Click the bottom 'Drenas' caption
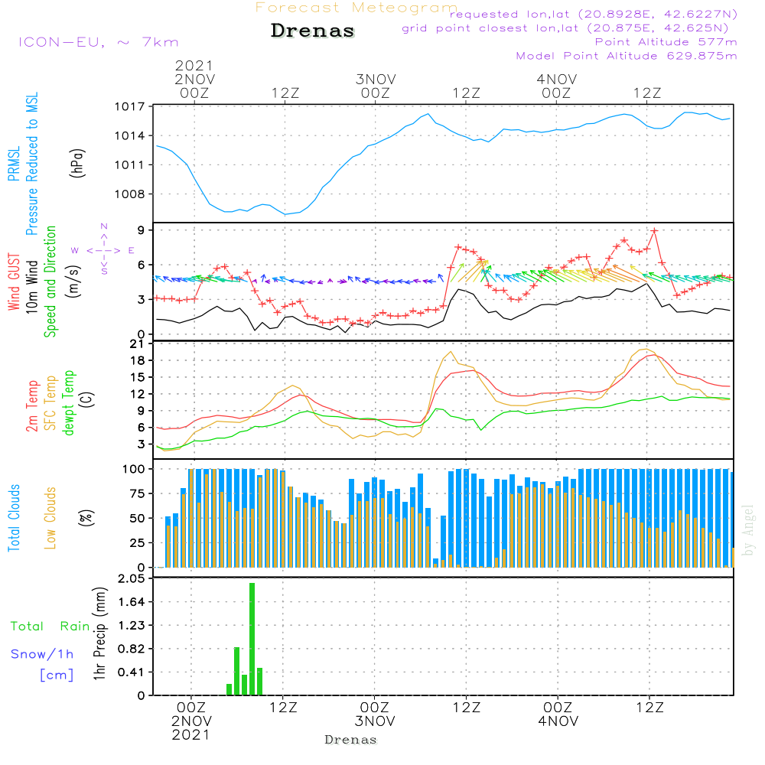 click(x=351, y=740)
